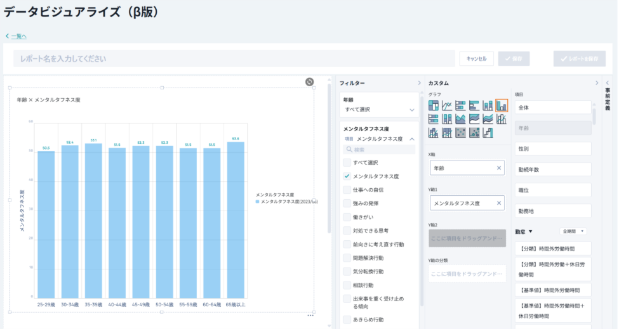Select 100% stacked bar with line chart
Screen dimensions: 619x329
pyautogui.click(x=447, y=132)
